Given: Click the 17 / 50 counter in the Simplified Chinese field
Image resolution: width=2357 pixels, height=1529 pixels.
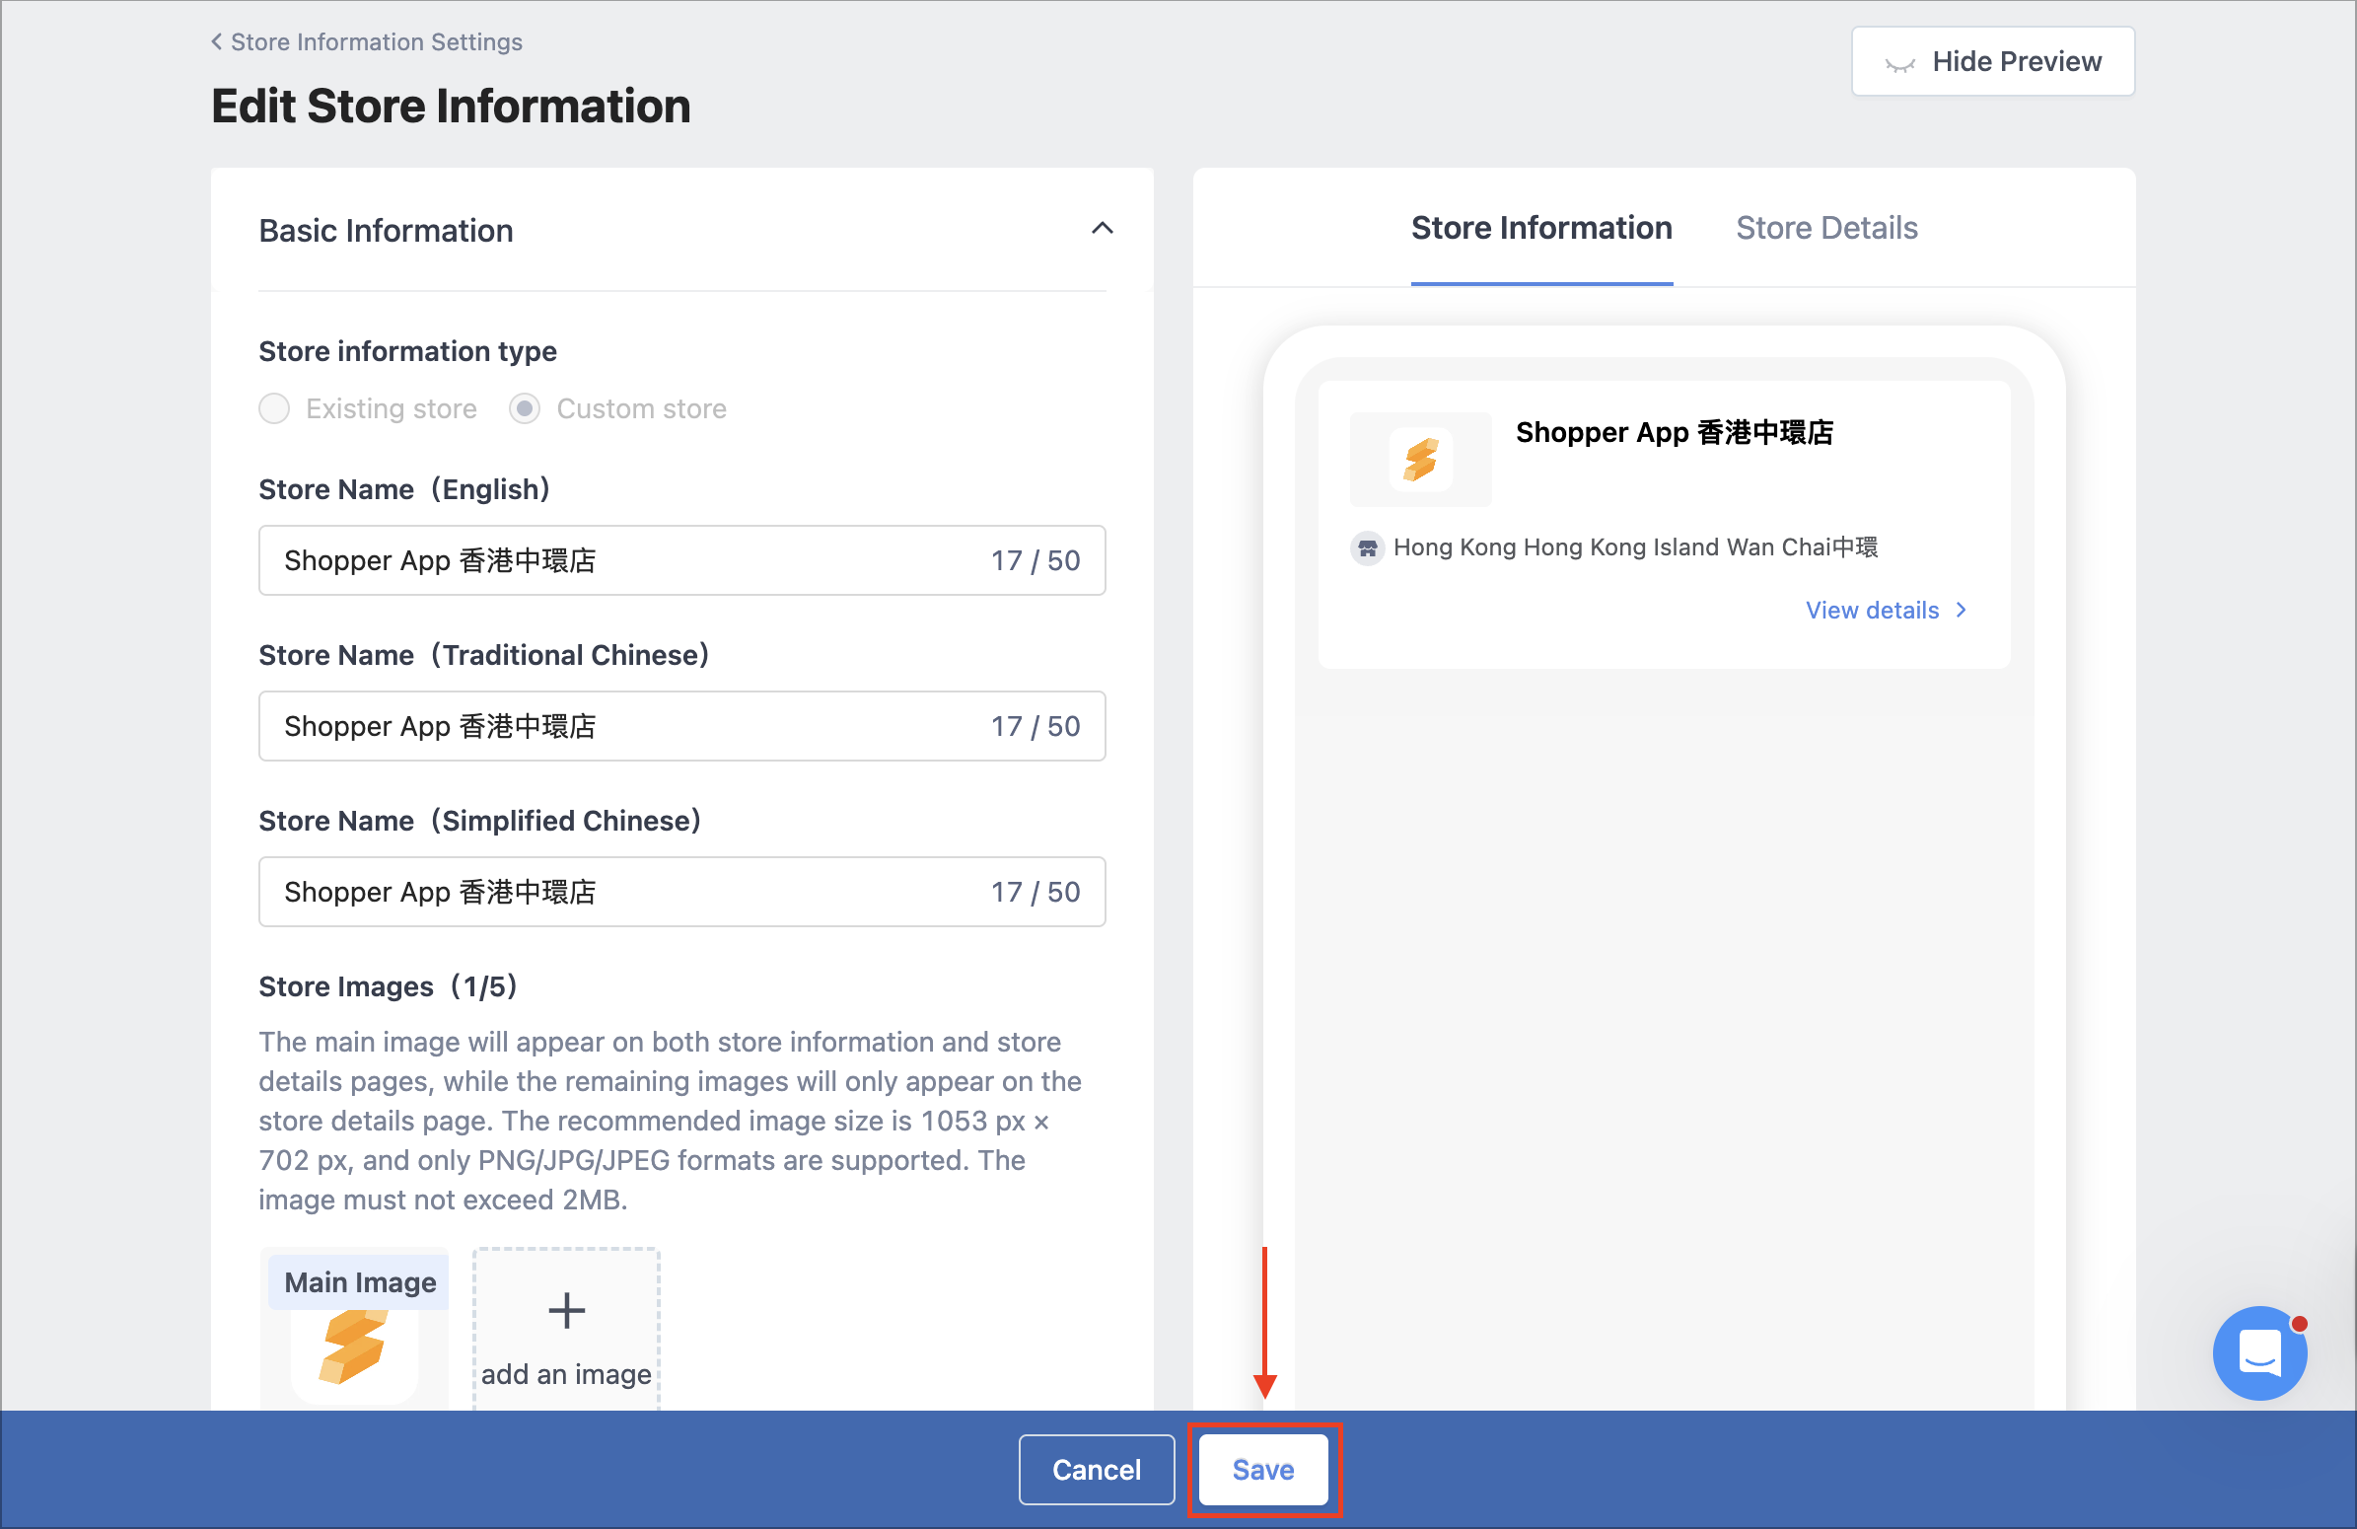Looking at the screenshot, I should click(x=1035, y=891).
